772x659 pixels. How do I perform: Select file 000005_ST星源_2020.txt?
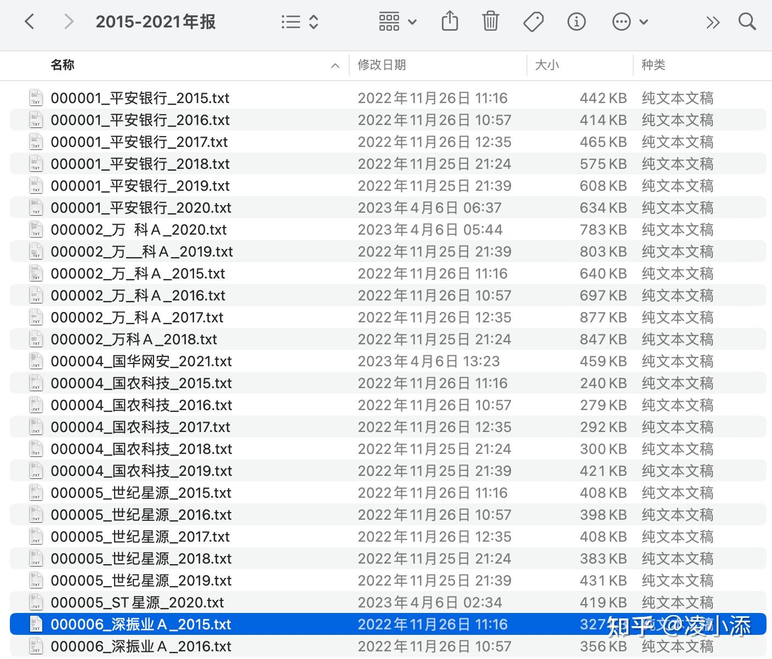(x=388, y=603)
